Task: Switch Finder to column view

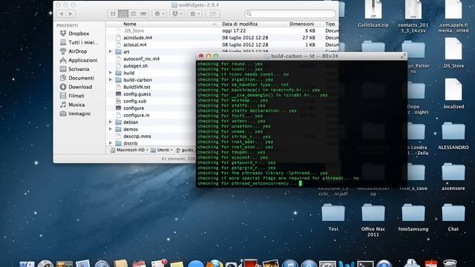Action: (133, 13)
